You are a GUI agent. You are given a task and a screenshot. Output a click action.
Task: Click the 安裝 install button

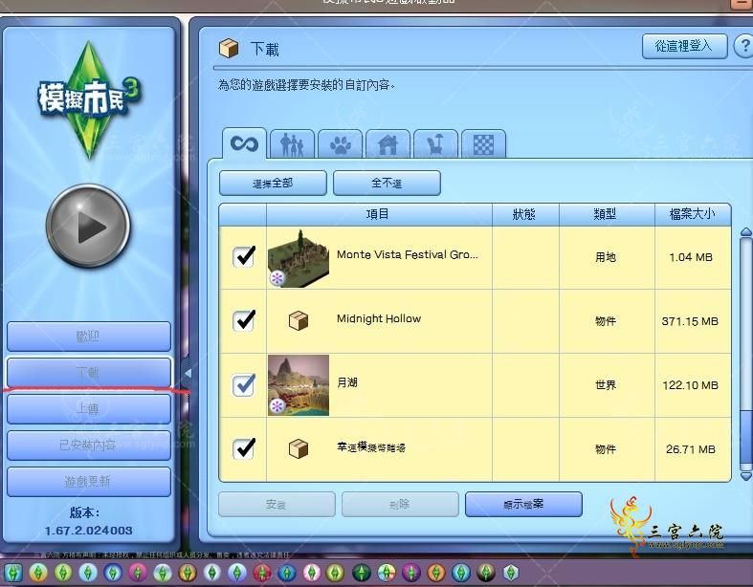click(277, 505)
